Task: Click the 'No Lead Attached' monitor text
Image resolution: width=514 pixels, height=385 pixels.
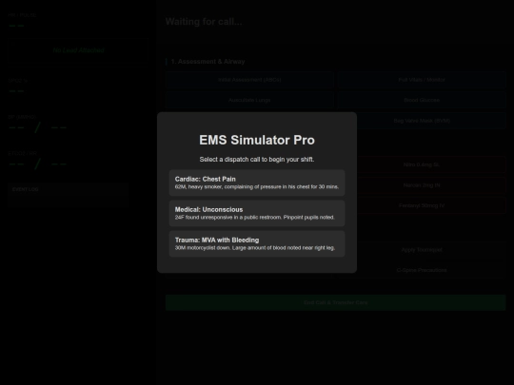Action: click(78, 50)
